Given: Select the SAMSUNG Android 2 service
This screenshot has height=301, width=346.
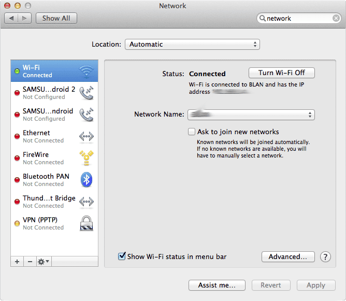Looking at the screenshot, I should pos(49,93).
